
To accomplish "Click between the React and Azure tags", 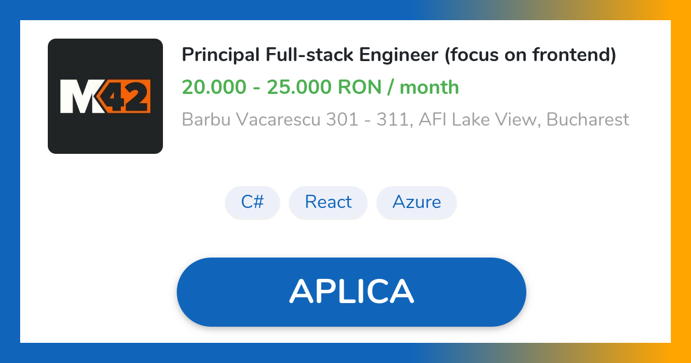I will click(x=371, y=202).
